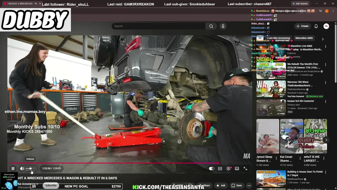
Task: Open the 'Jynxzi Sleep Stream' short thumbnail
Action: [268, 136]
